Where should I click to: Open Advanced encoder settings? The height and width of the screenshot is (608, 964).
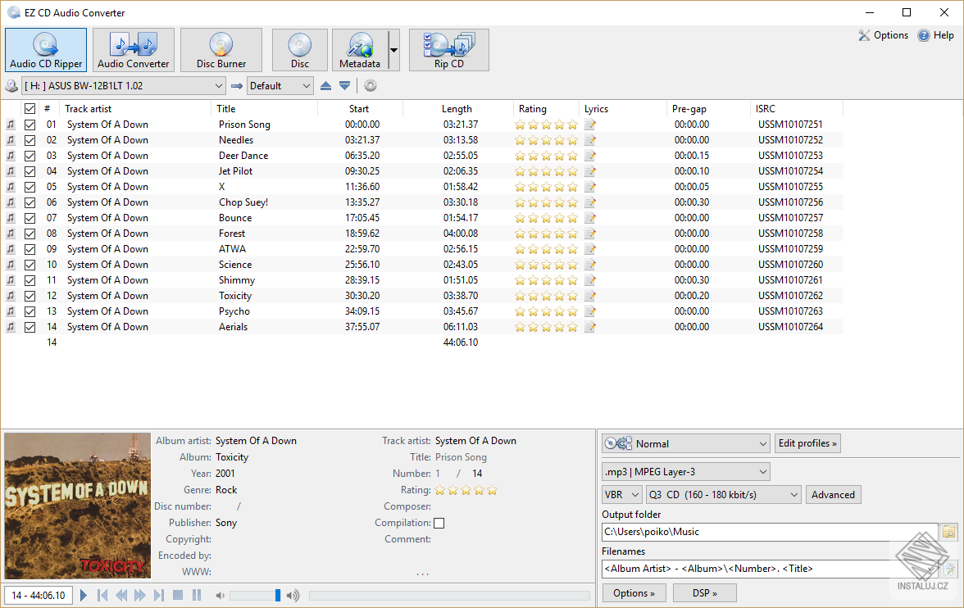click(833, 494)
